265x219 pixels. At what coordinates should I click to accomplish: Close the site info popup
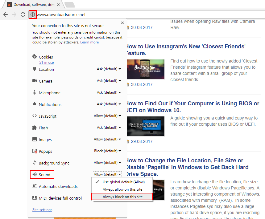pyautogui.click(x=122, y=23)
